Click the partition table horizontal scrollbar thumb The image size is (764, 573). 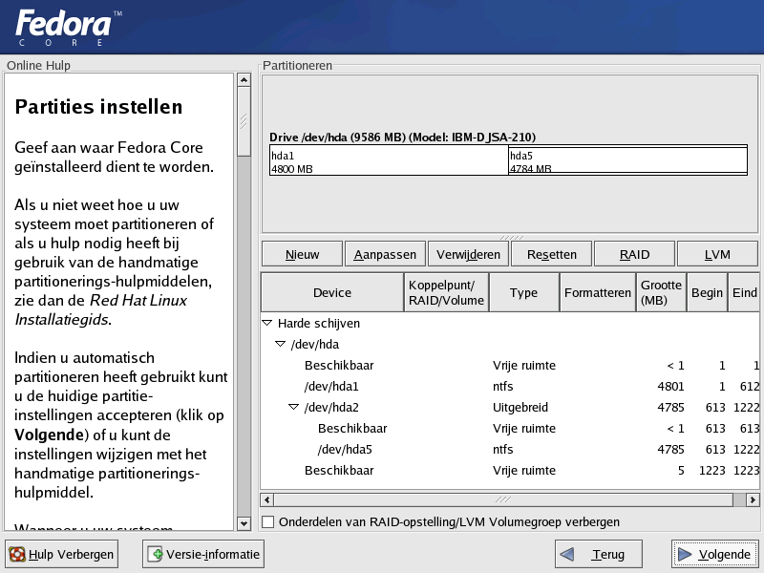coord(503,499)
